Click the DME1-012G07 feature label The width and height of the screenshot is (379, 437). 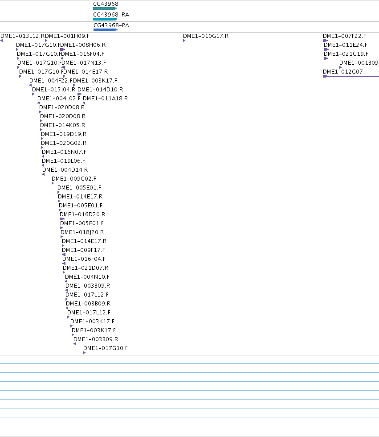pos(342,72)
